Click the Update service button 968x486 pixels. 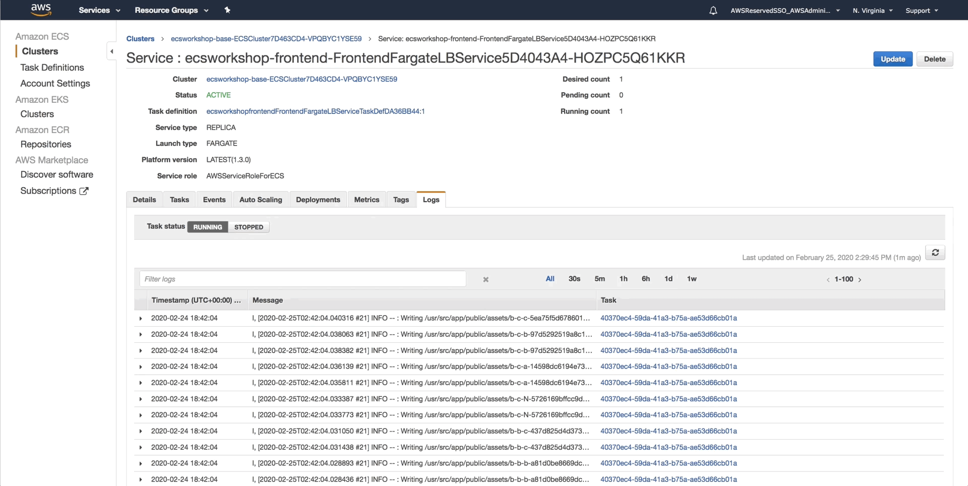coord(892,59)
